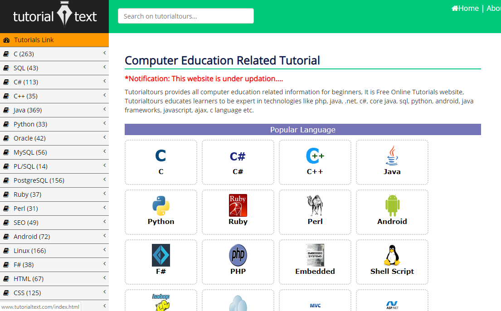This screenshot has width=501, height=311.
Task: Expand the Ruby (37) chevron
Action: point(104,194)
